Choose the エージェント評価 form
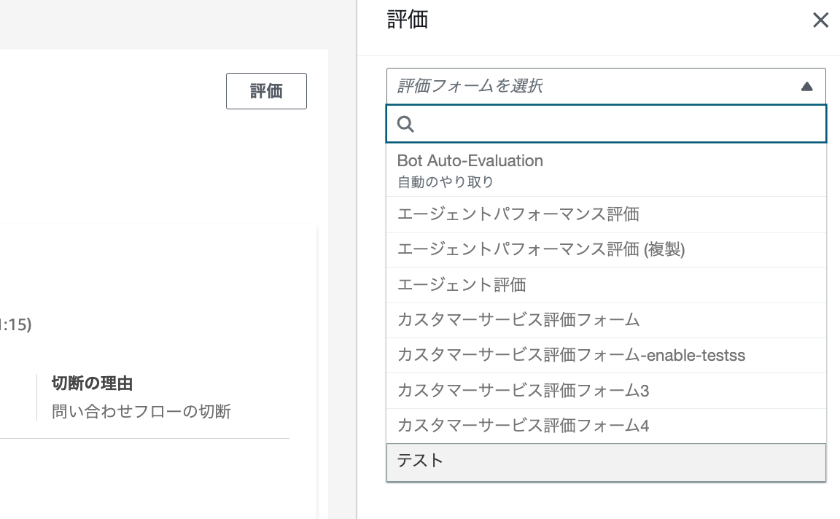Screen dimensions: 840x519 (460, 284)
